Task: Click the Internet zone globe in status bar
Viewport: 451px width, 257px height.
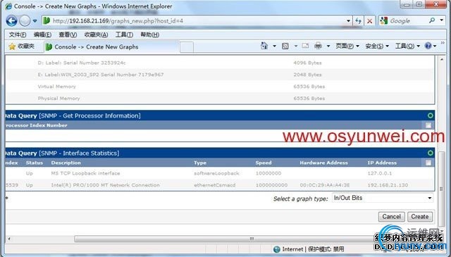Action: (277, 249)
